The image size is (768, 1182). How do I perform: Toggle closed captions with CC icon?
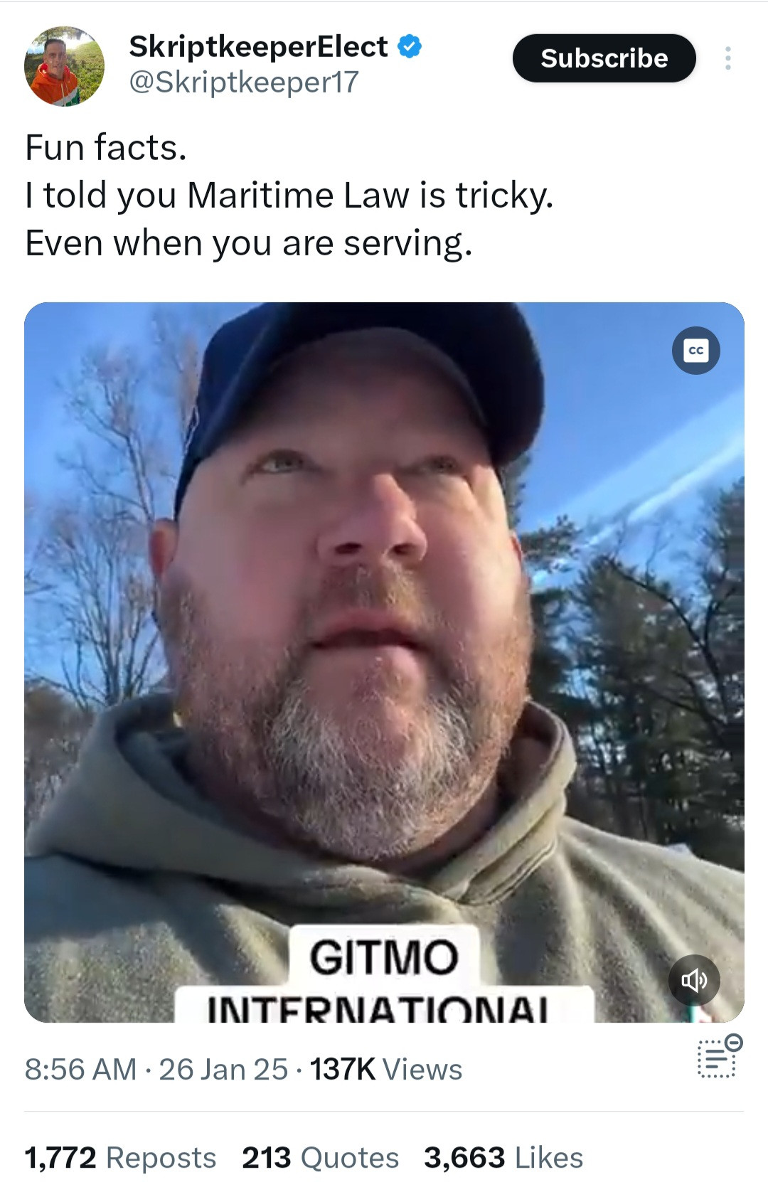(696, 350)
